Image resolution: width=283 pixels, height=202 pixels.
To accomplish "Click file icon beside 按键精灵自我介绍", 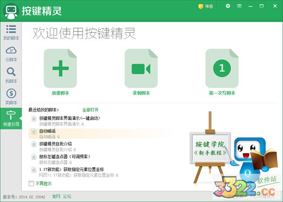I will click(x=34, y=144).
